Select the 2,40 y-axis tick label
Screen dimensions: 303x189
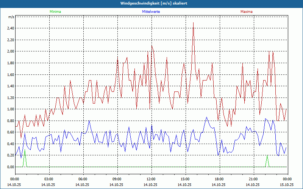[10, 28]
